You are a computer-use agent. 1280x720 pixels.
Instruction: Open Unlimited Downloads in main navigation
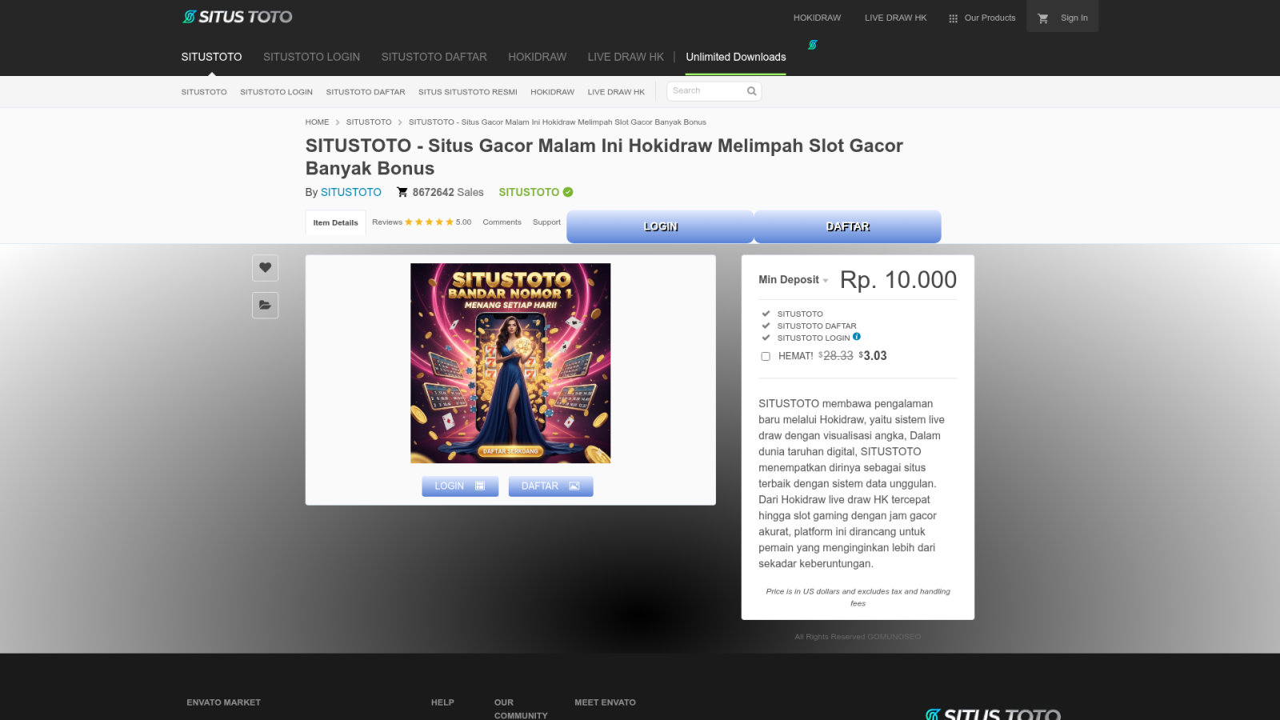pyautogui.click(x=735, y=57)
